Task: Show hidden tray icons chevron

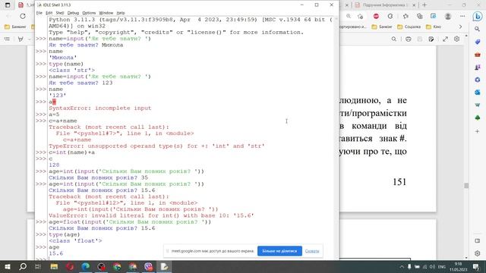Action: click(402, 267)
